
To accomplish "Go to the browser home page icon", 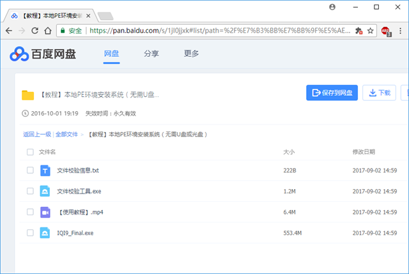I will coord(48,31).
